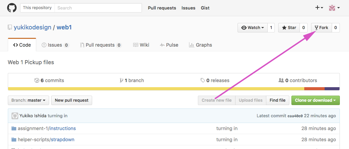Click the helper-scripts folder icon
Screen dimensions: 349x149
(14, 140)
